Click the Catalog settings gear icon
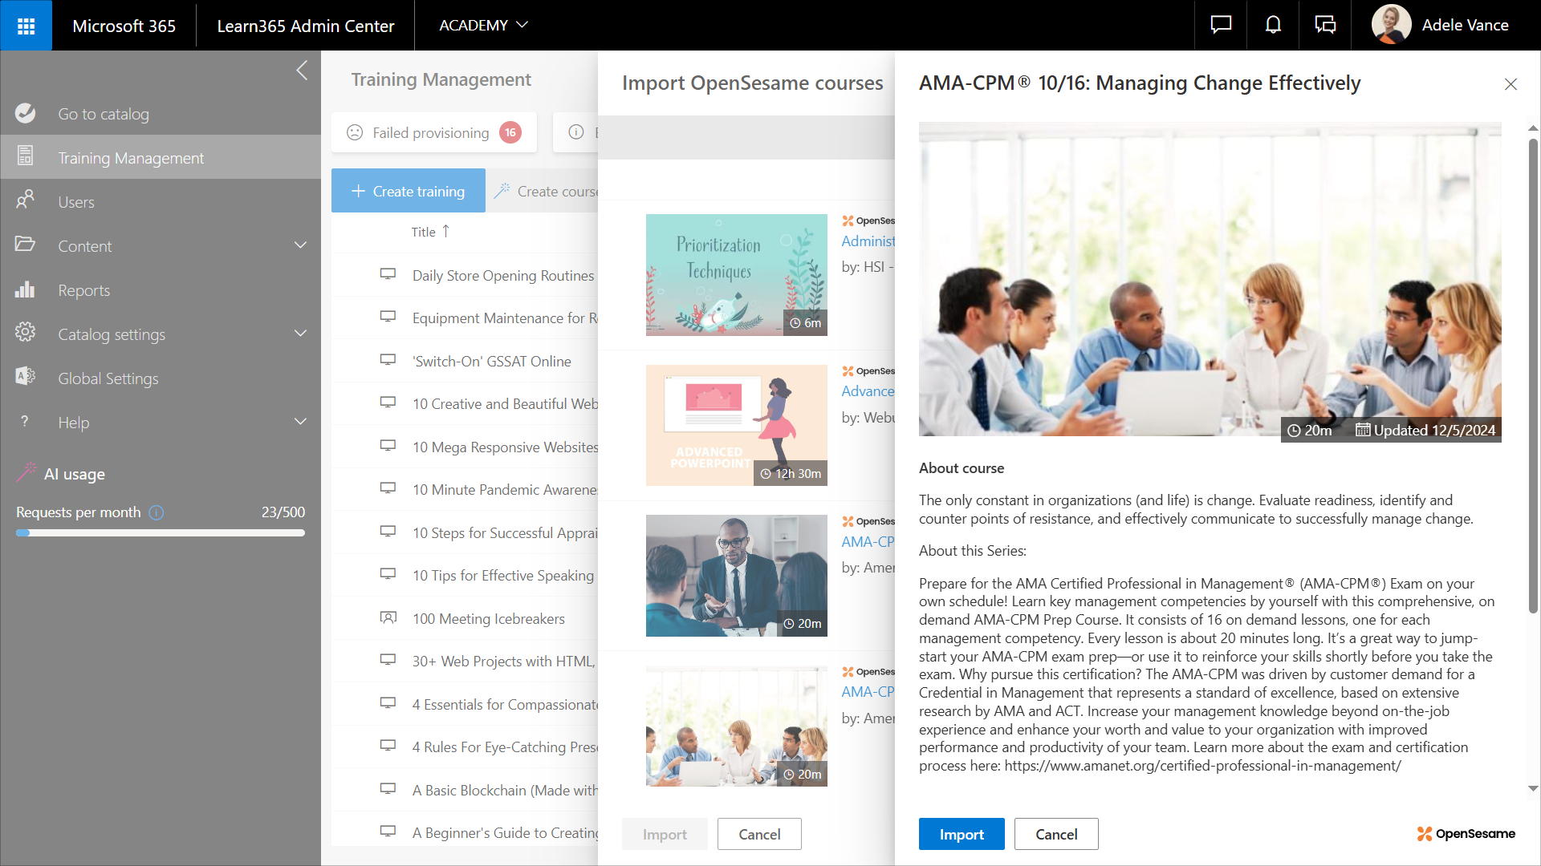The image size is (1541, 866). pos(26,332)
